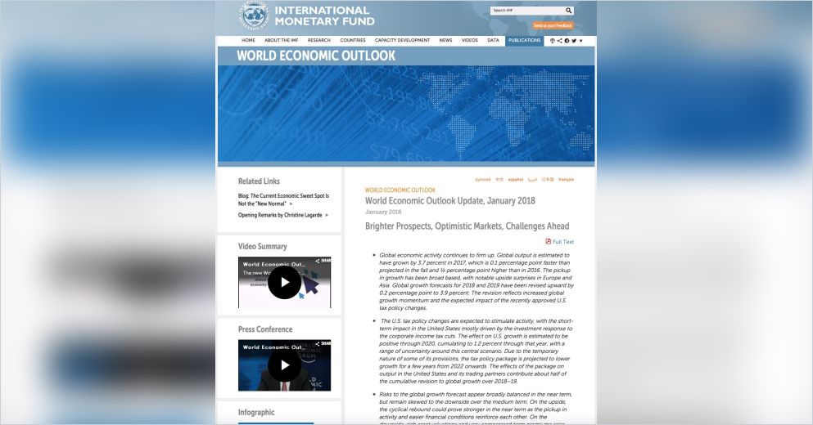Play the Video Summary video
Screen dimensions: 813x425
[x=284, y=283]
